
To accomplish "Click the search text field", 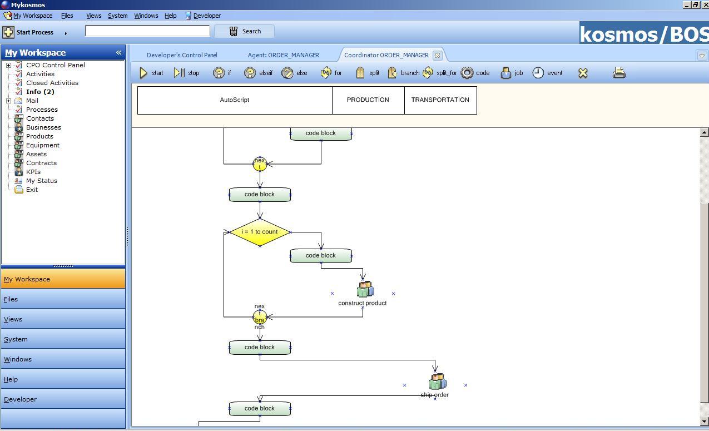I will pyautogui.click(x=147, y=31).
